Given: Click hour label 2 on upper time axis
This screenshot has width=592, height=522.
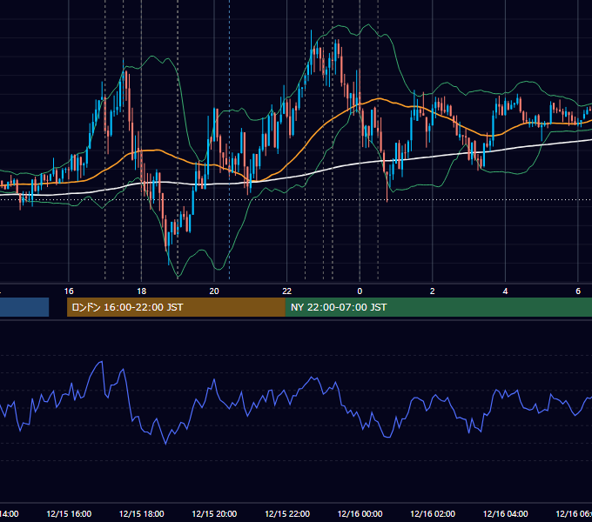Looking at the screenshot, I should [433, 291].
